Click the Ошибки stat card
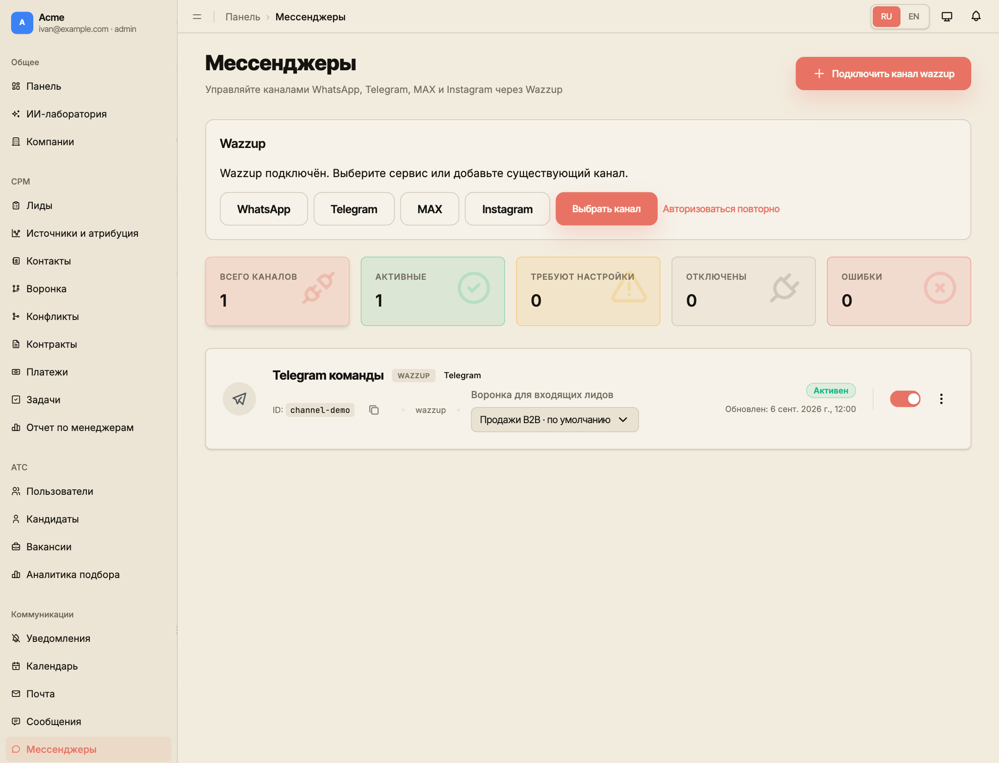Screen dimensions: 999x763 click(x=899, y=291)
